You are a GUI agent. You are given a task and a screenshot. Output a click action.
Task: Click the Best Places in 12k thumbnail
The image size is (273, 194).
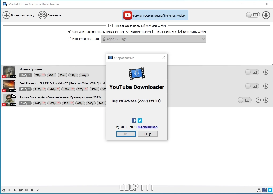(x=9, y=86)
